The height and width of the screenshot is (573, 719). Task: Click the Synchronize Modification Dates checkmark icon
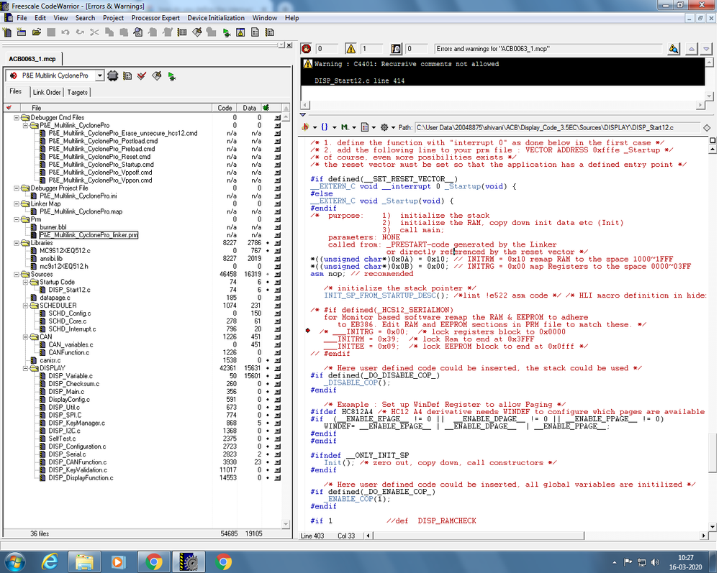(x=142, y=76)
